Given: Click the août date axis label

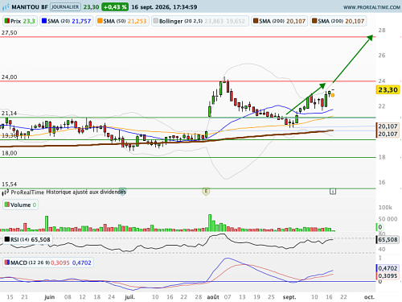Looking at the screenshot, I should (x=213, y=297).
